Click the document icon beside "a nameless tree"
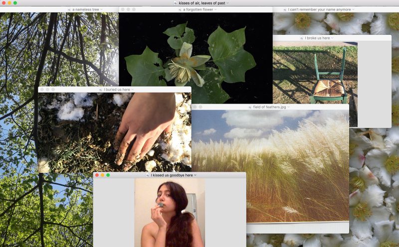Viewport: 399px width, 247px height. 69,9
